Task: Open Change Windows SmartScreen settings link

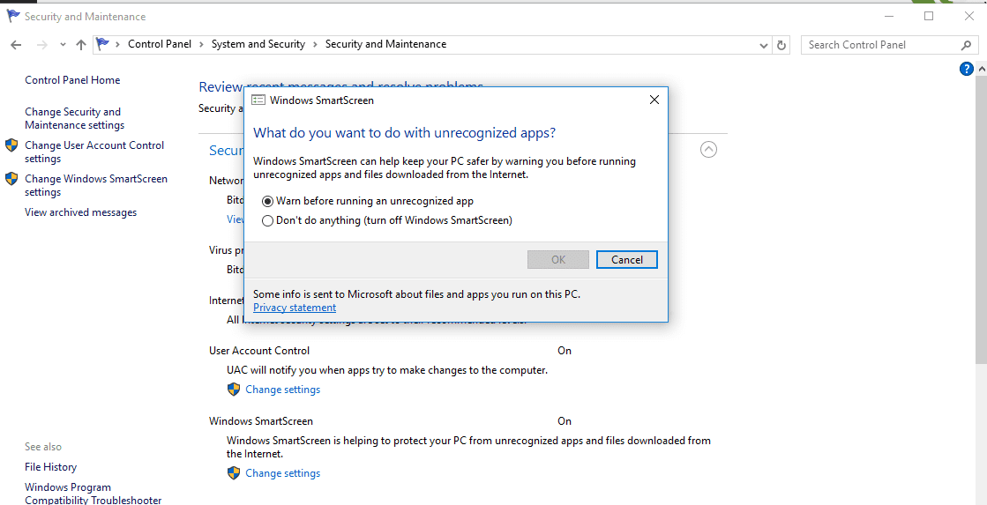Action: point(95,186)
